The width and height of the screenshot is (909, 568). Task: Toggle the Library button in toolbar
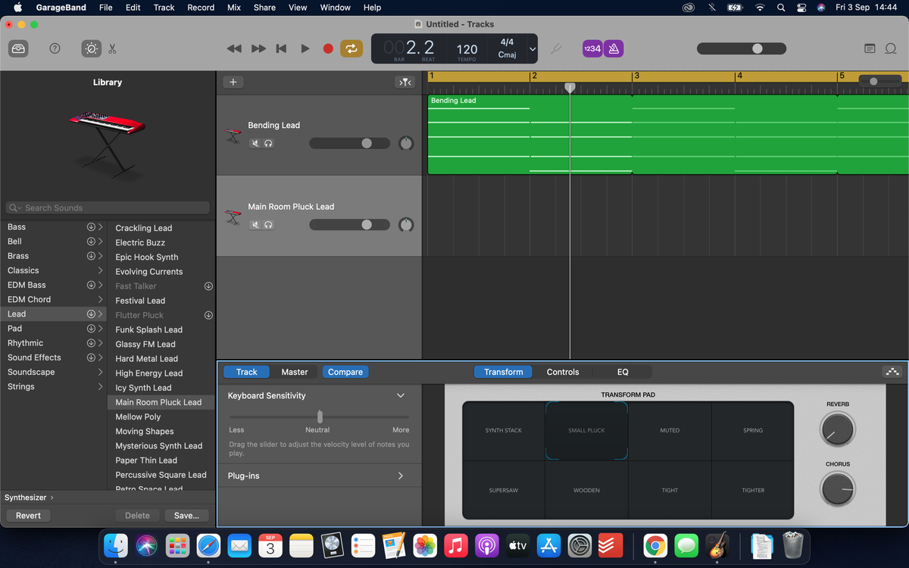(18, 48)
